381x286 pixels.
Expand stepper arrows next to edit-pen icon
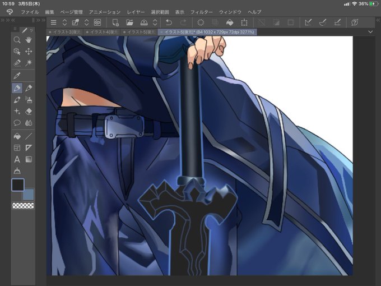click(x=86, y=22)
